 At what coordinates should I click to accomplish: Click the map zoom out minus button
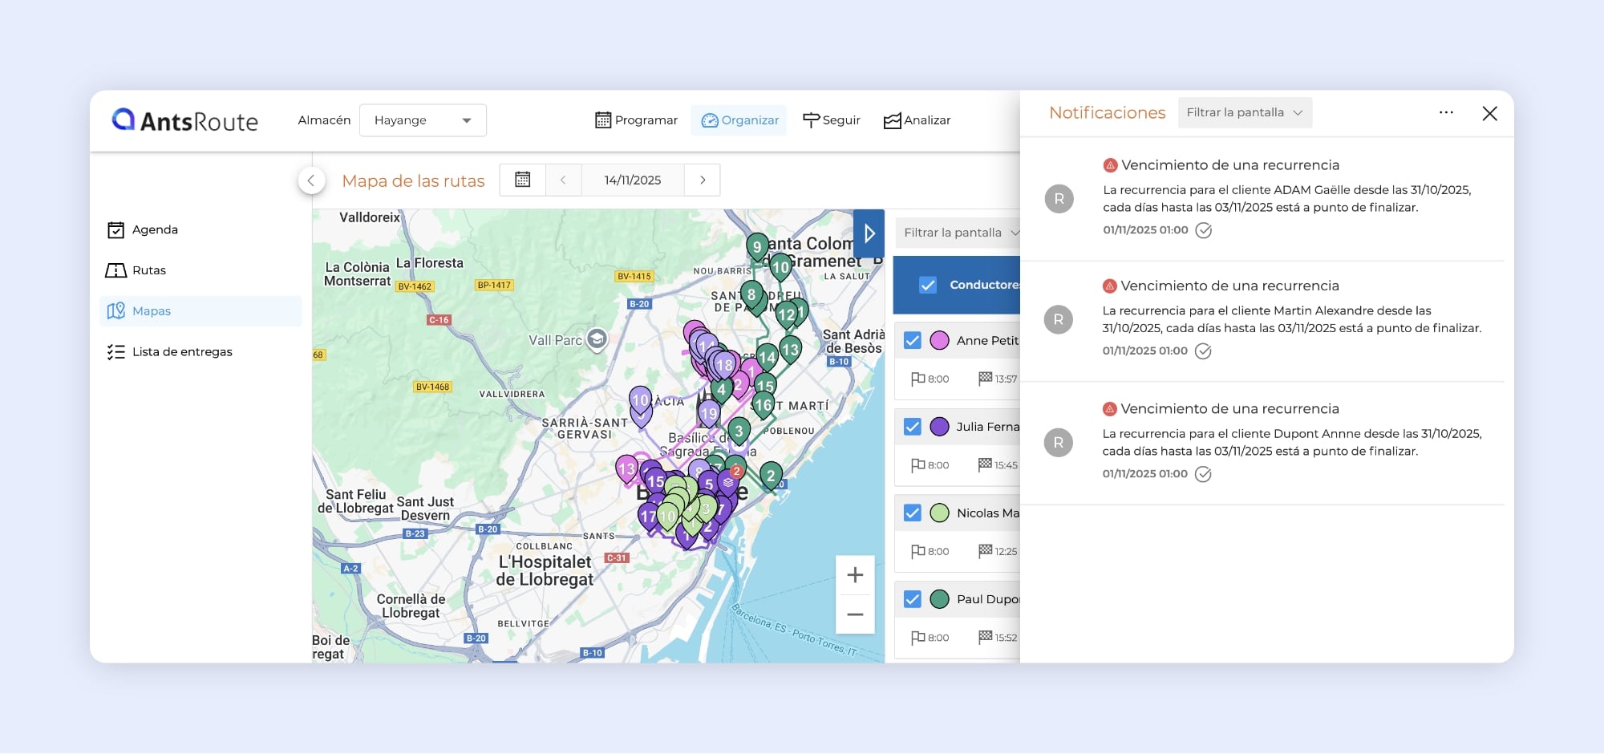[855, 614]
